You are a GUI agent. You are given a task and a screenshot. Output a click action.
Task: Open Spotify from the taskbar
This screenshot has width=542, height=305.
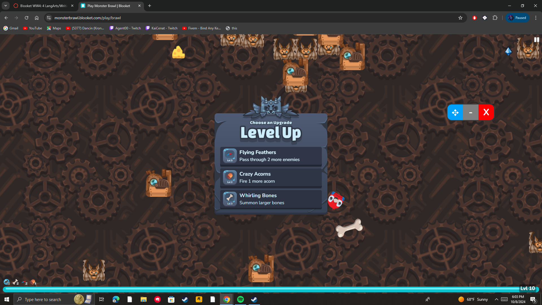[241, 299]
